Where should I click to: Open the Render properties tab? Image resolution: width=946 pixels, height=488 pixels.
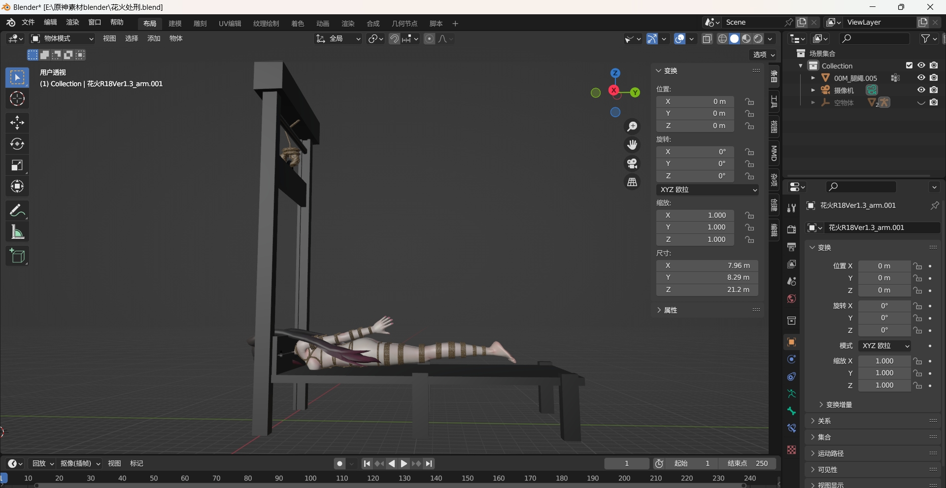coord(791,229)
